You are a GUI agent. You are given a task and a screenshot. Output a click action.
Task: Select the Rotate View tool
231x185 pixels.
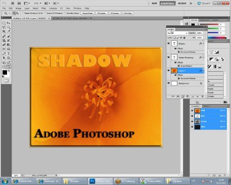(x=4, y=67)
